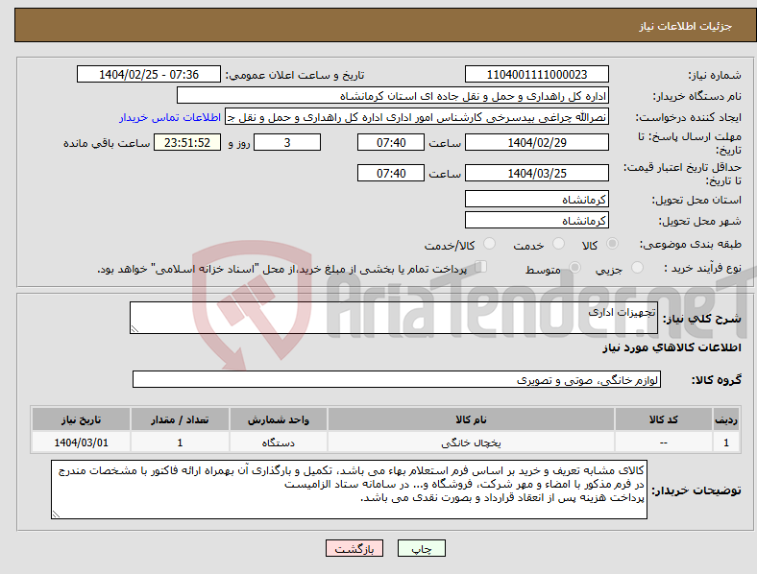757x574 pixels.
Task: Click the دستگاه unit cell
Action: click(279, 442)
